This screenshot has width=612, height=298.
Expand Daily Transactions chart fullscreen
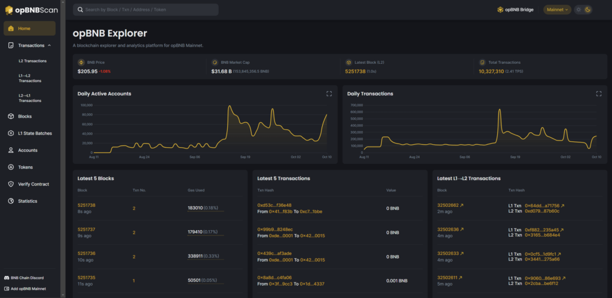click(599, 94)
